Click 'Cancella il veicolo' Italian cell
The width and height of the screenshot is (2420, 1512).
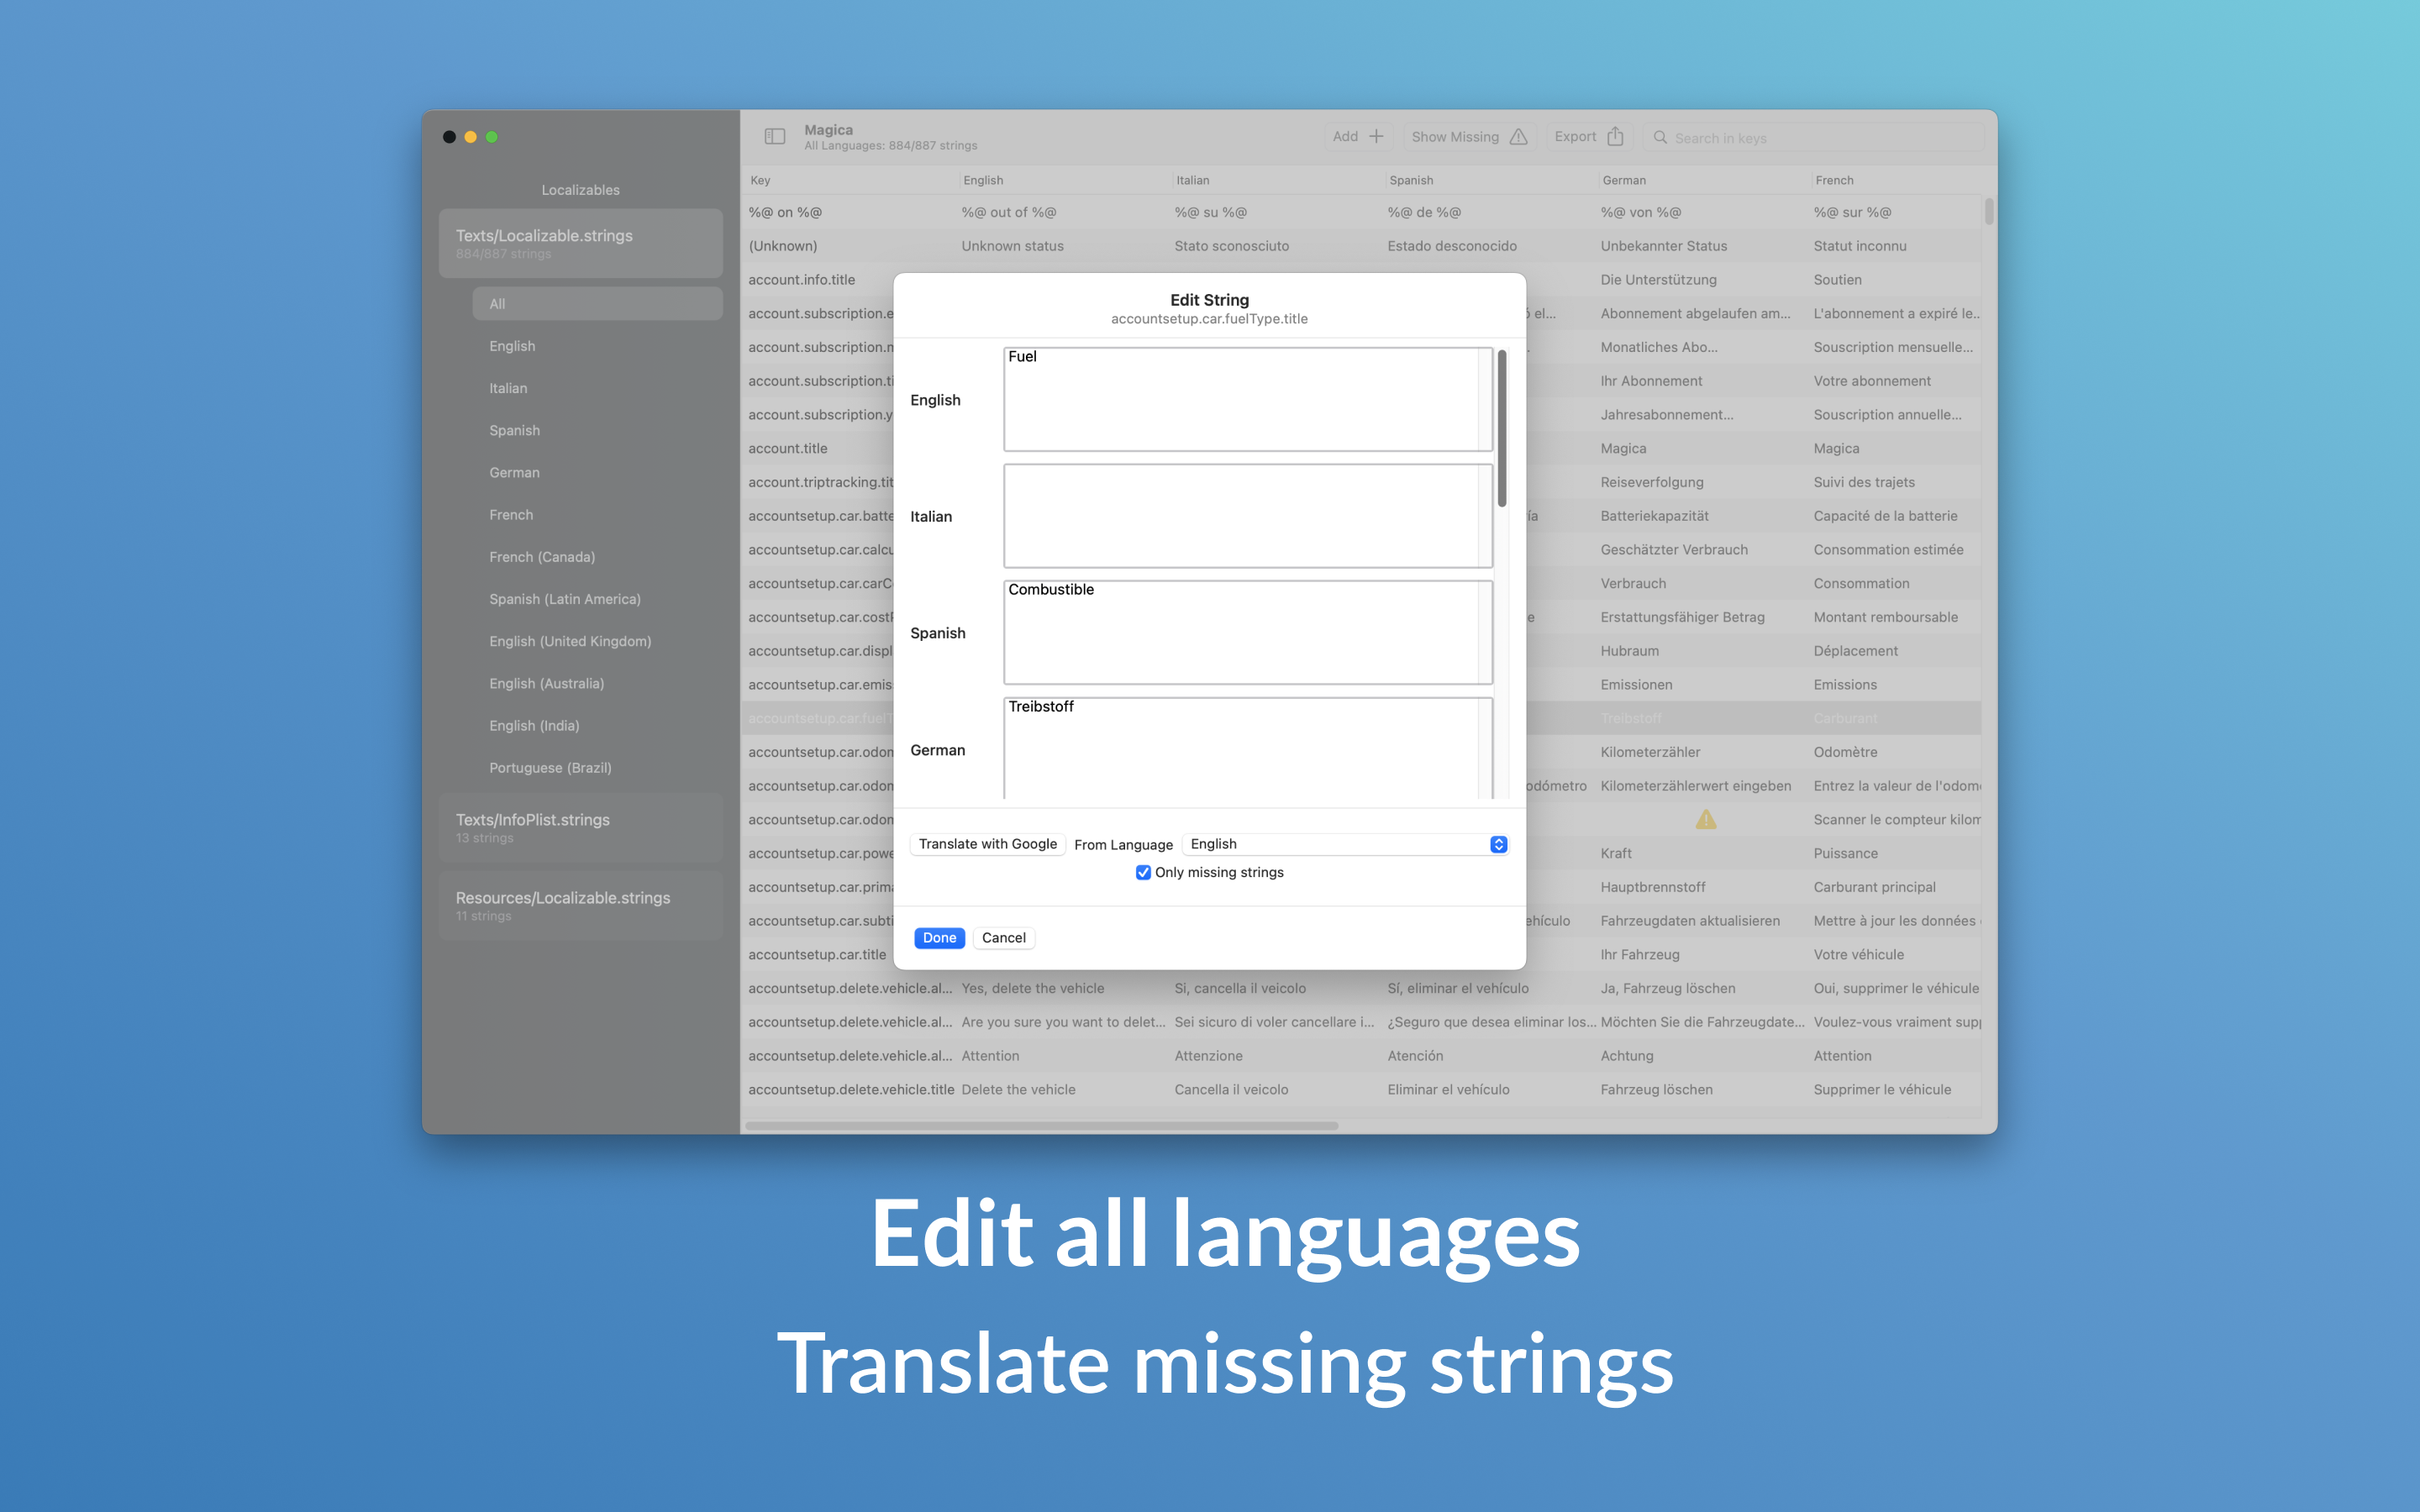(x=1231, y=1090)
